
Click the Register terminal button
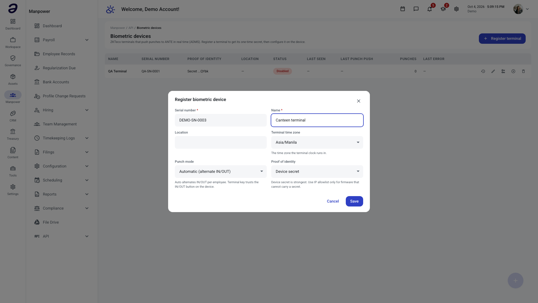tap(502, 39)
